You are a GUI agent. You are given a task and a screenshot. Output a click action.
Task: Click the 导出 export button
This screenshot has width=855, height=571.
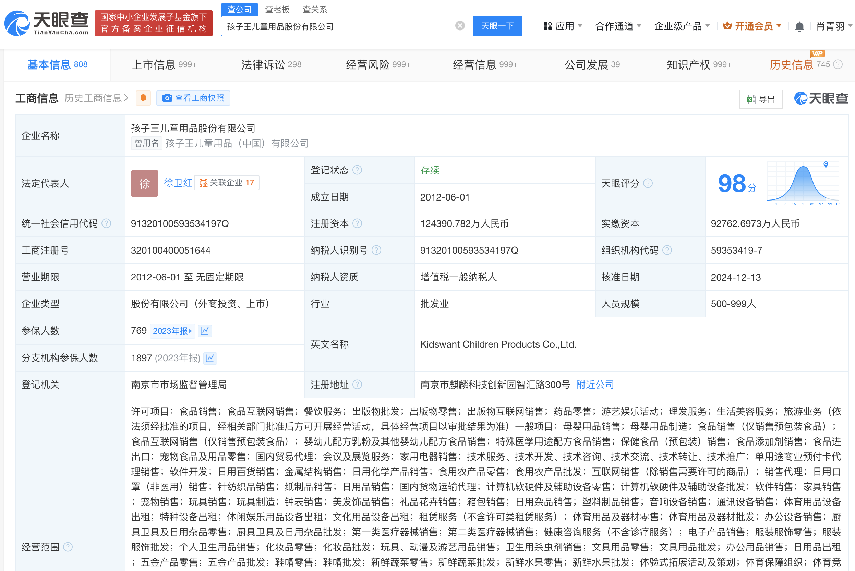pyautogui.click(x=761, y=99)
